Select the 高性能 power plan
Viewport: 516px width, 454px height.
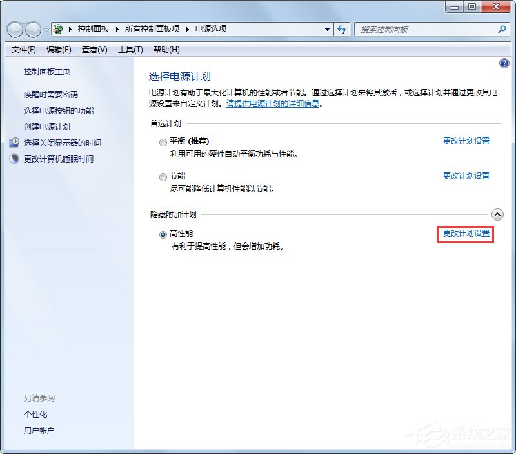point(163,235)
